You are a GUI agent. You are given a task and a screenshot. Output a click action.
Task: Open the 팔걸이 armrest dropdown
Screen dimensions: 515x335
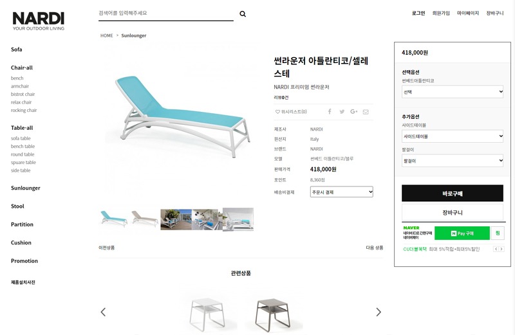coord(453,161)
